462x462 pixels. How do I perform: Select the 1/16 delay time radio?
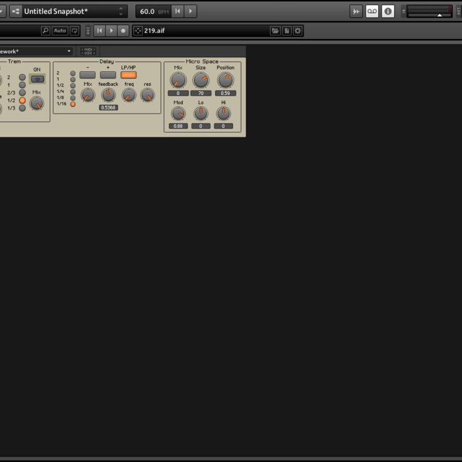tap(73, 104)
